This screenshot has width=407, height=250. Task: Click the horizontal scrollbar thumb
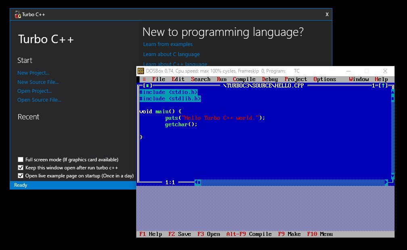click(199, 182)
